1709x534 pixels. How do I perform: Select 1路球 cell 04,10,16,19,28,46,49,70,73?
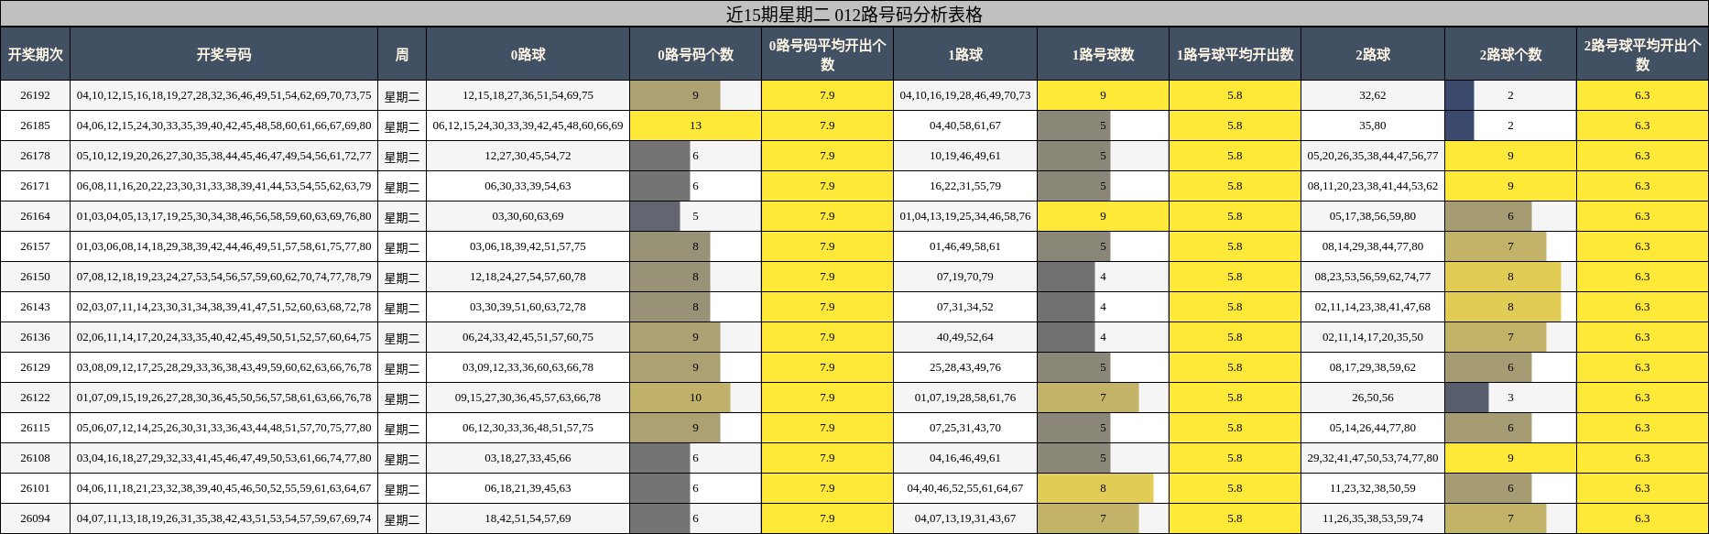[964, 95]
